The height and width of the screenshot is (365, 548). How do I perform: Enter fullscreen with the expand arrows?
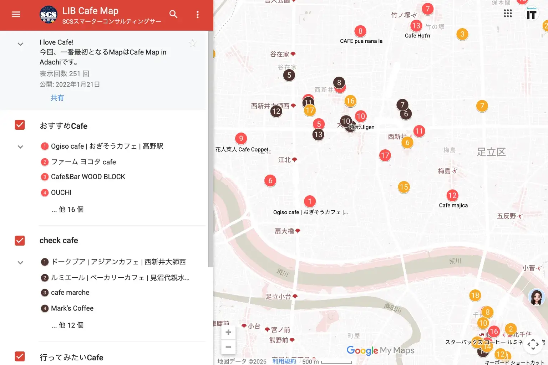(533, 344)
